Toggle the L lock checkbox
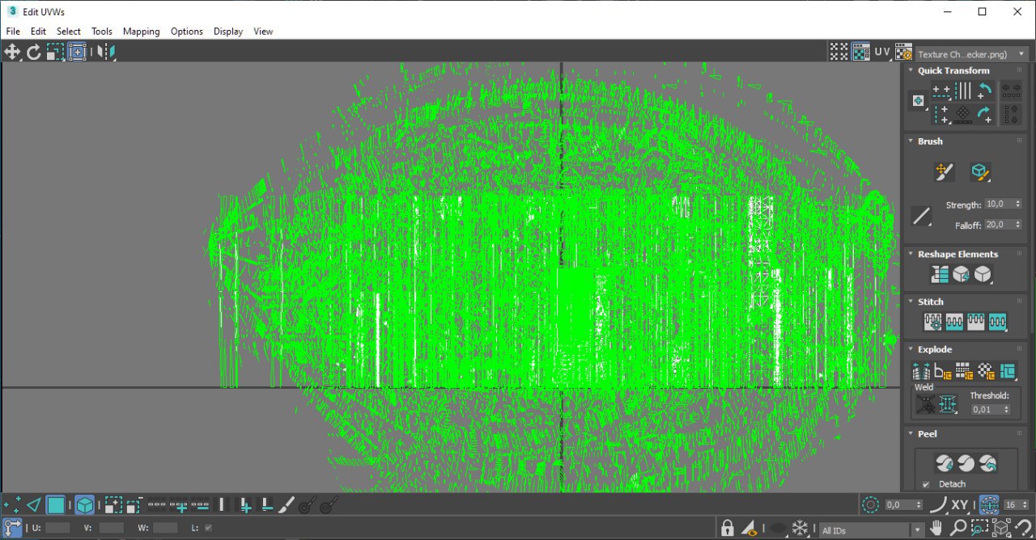Screen dimensions: 1036x540 tap(209, 528)
